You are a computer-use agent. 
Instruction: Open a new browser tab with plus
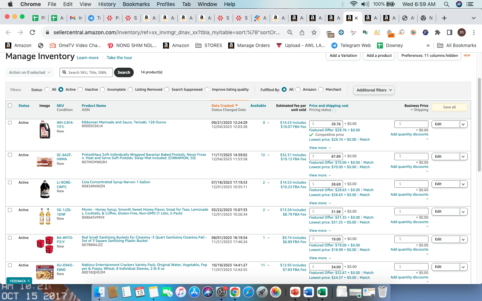[x=444, y=18]
